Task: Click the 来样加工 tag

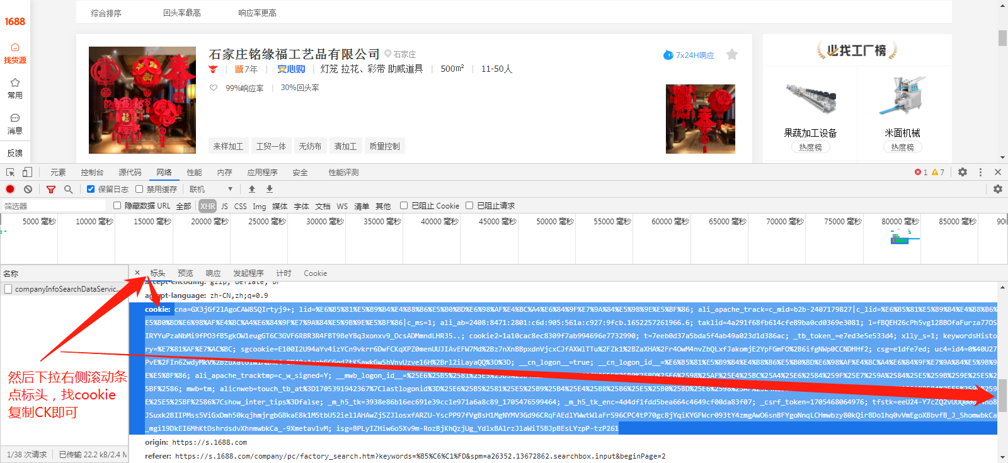Action: coord(228,146)
